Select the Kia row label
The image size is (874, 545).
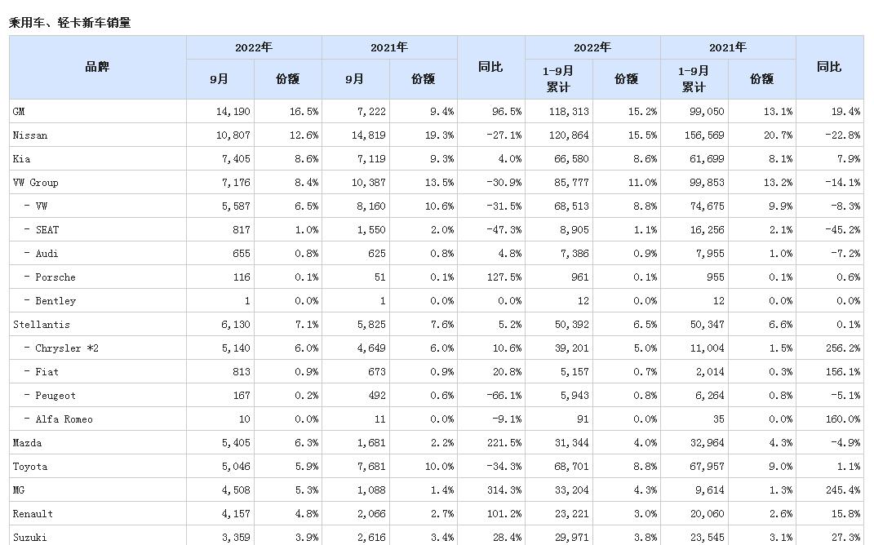pyautogui.click(x=21, y=158)
